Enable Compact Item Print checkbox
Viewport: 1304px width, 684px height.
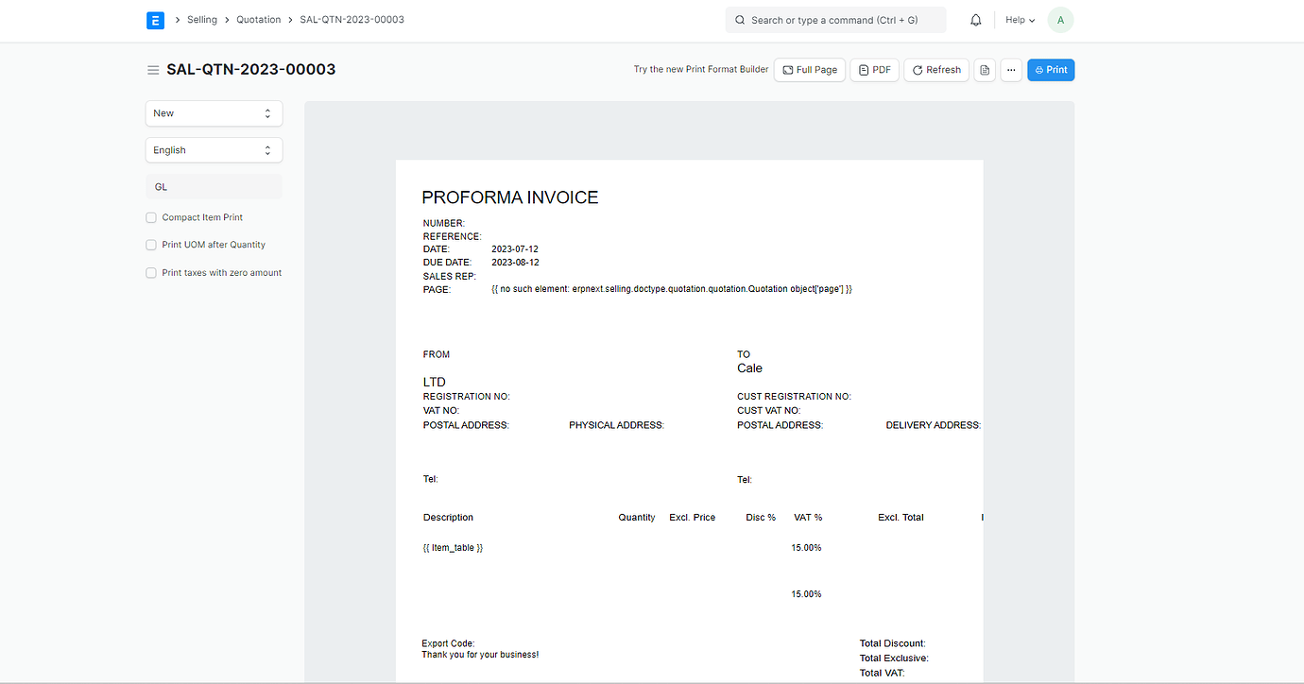coord(151,217)
